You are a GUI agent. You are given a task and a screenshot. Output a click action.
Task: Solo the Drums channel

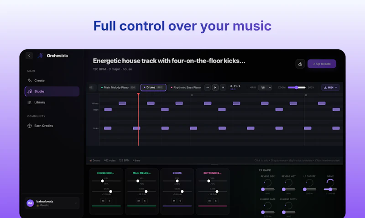coord(180,201)
